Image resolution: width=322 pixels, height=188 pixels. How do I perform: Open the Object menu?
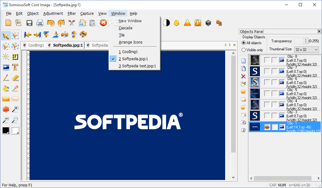pos(33,13)
